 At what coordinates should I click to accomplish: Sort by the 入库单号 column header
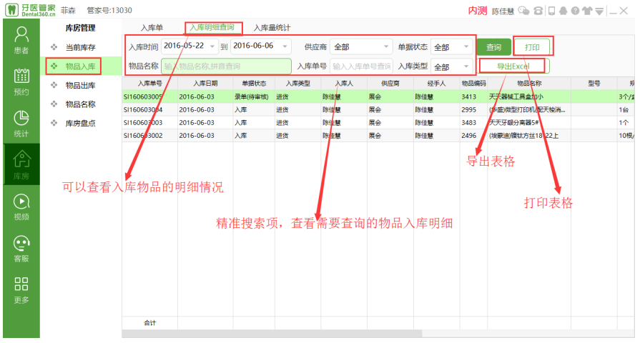tap(149, 83)
